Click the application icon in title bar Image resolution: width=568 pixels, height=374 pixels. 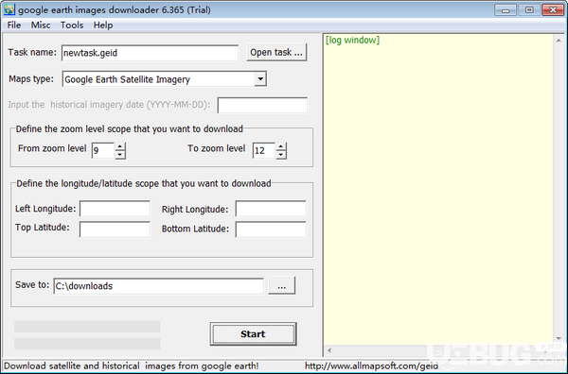pyautogui.click(x=9, y=9)
